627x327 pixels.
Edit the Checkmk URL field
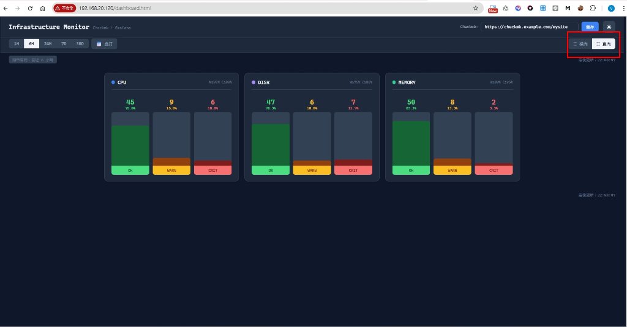[528, 27]
